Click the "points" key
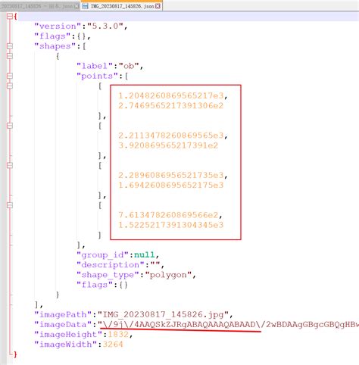The width and height of the screenshot is (359, 365). pos(97,76)
